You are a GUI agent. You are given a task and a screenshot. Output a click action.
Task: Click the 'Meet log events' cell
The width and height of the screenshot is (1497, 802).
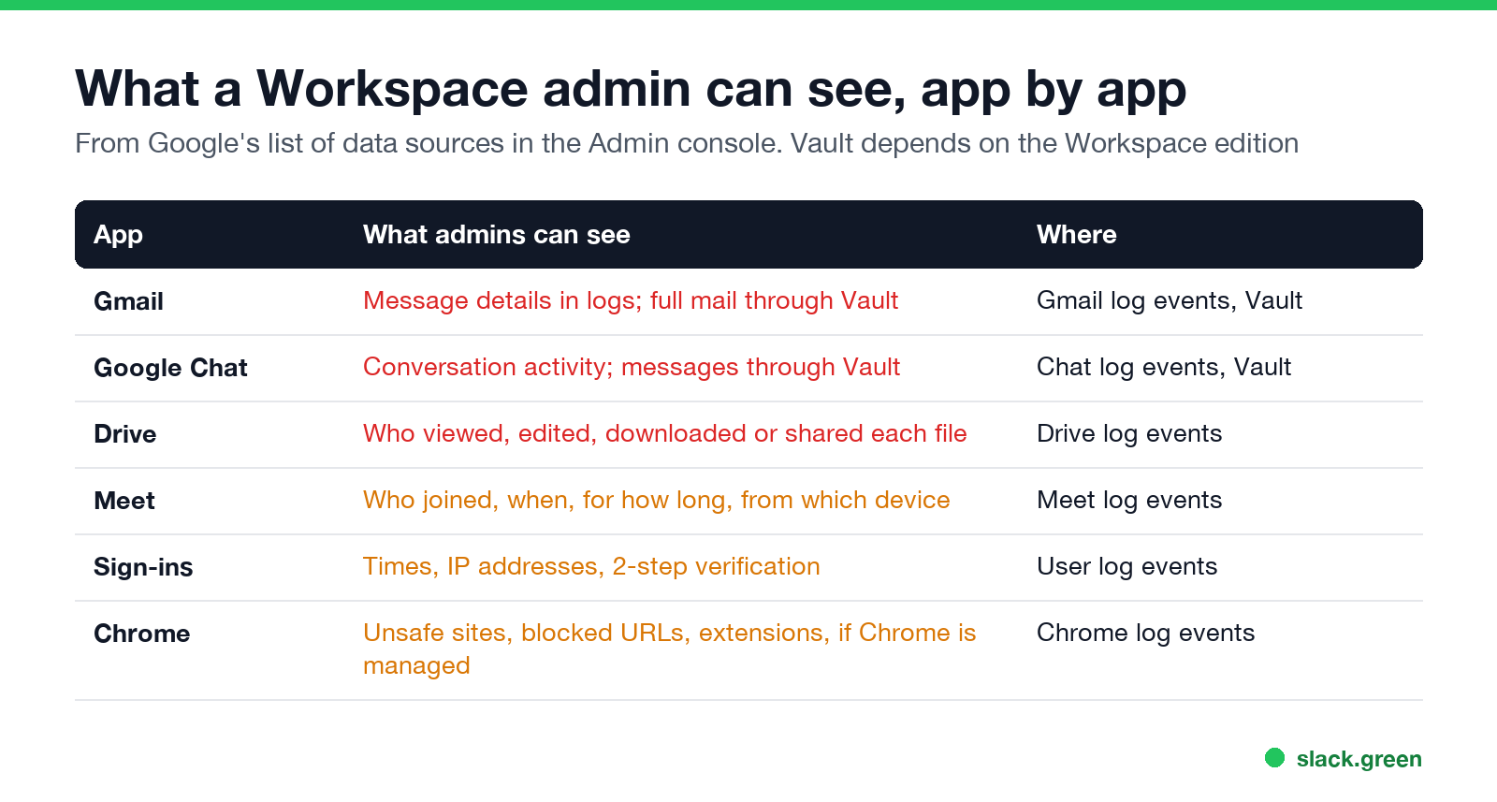click(1129, 500)
